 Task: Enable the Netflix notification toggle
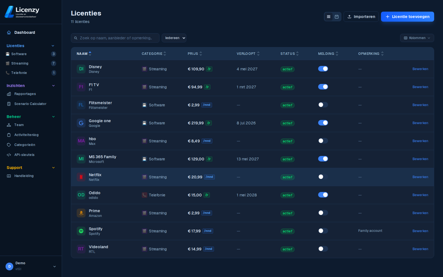tap(323, 177)
